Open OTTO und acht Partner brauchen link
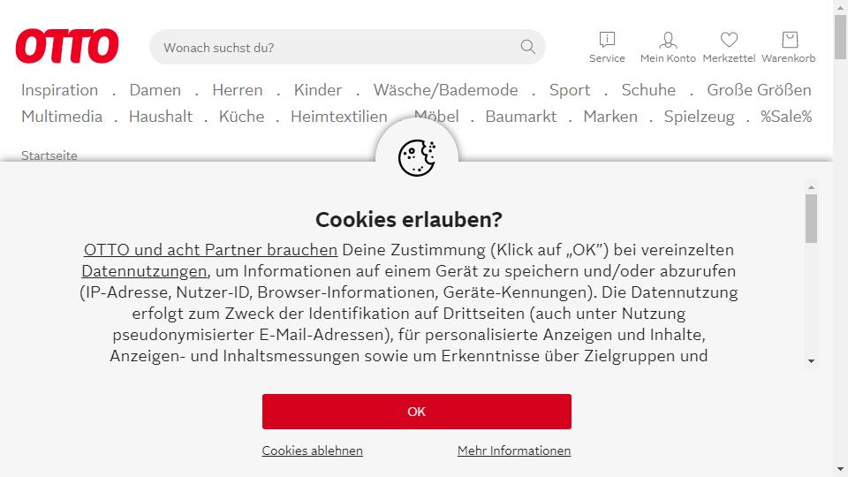Viewport: 848px width, 477px height. tap(210, 250)
